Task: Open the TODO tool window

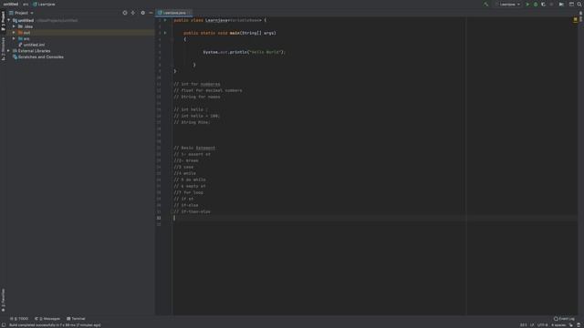Action: pyautogui.click(x=19, y=319)
